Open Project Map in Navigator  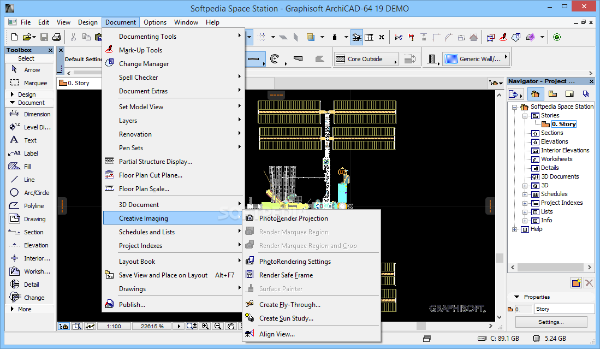coord(535,94)
